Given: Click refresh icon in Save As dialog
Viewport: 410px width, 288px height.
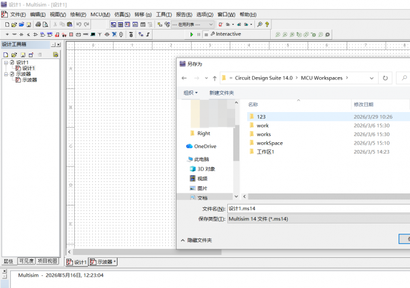Looking at the screenshot, I should point(385,78).
